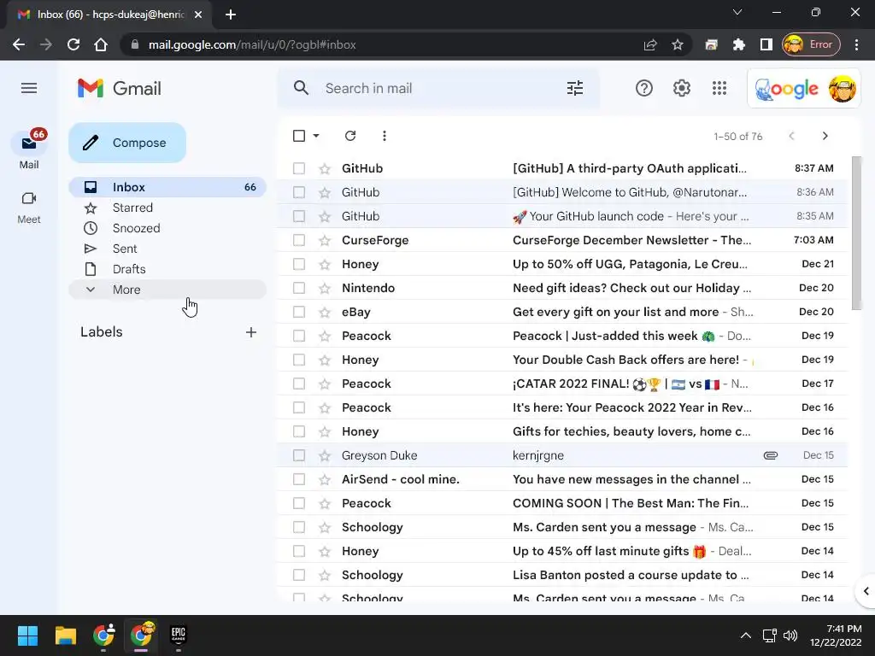
Task: Open Greyson Duke kernjrgne email
Action: coord(562,456)
